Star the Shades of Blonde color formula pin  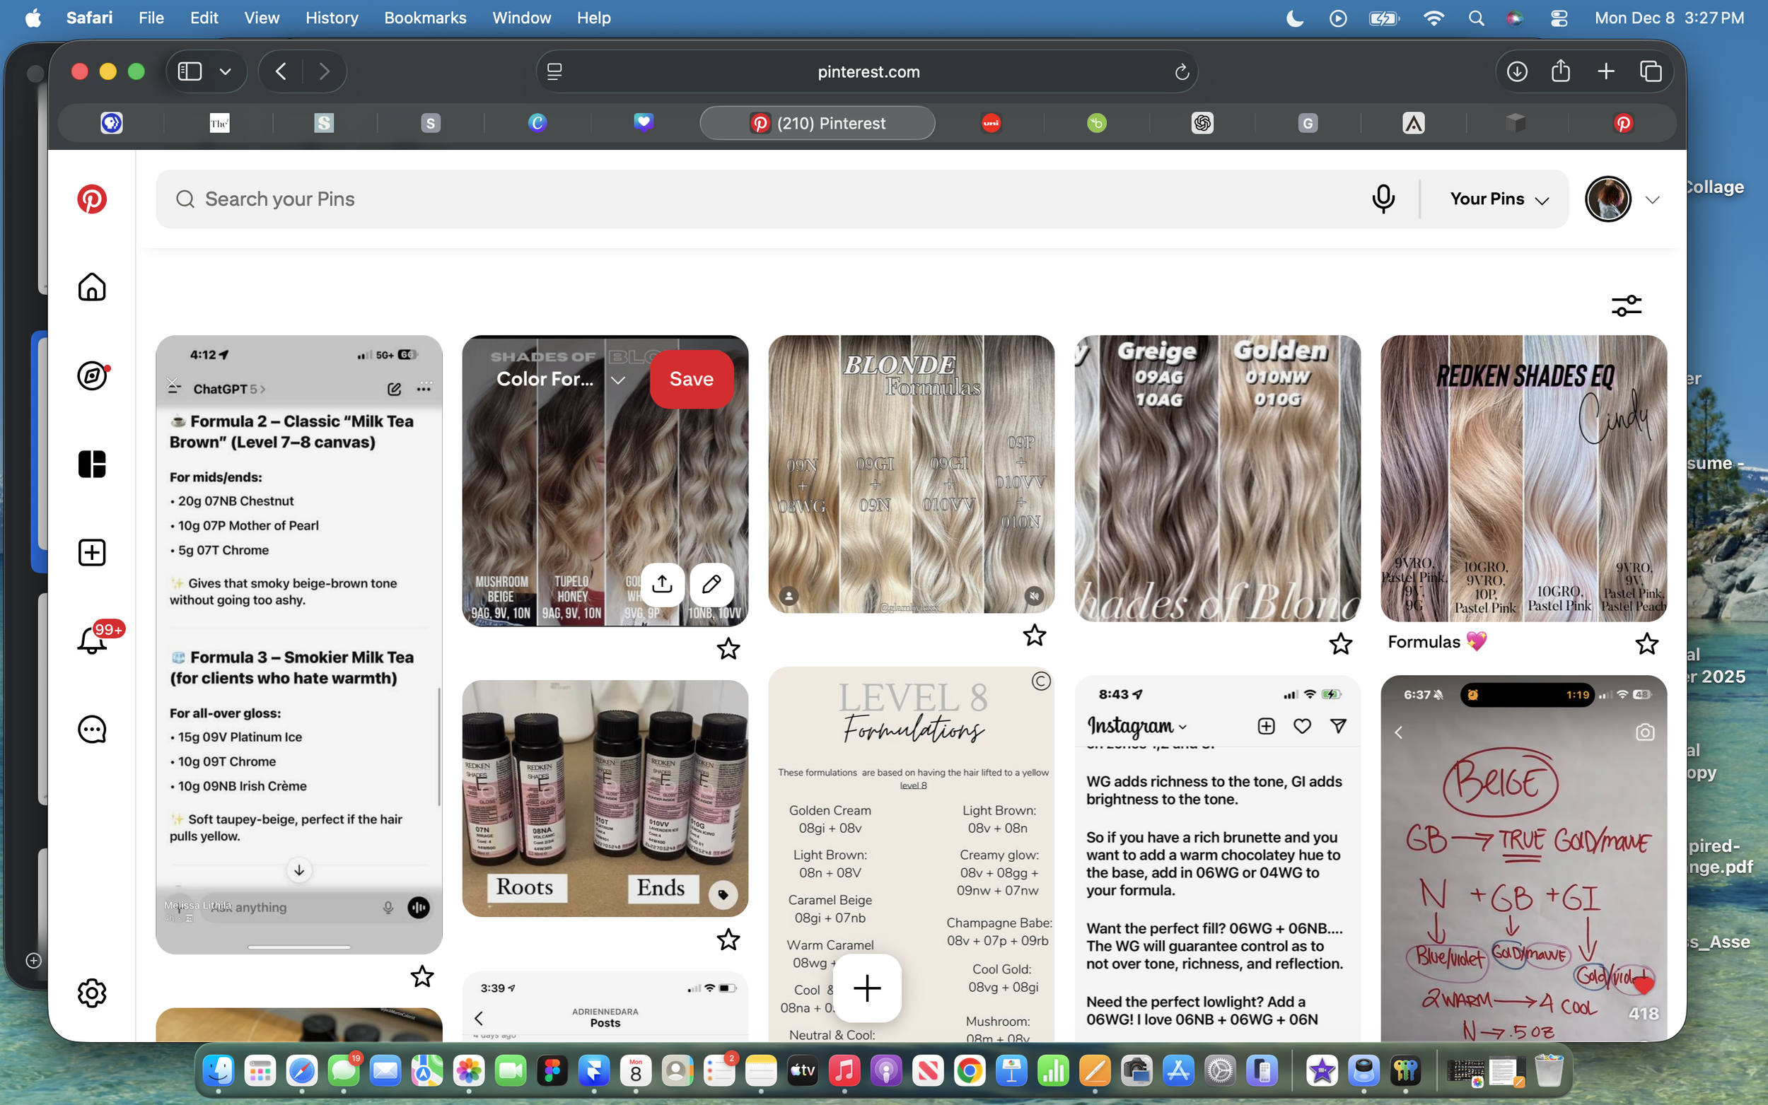(x=728, y=649)
